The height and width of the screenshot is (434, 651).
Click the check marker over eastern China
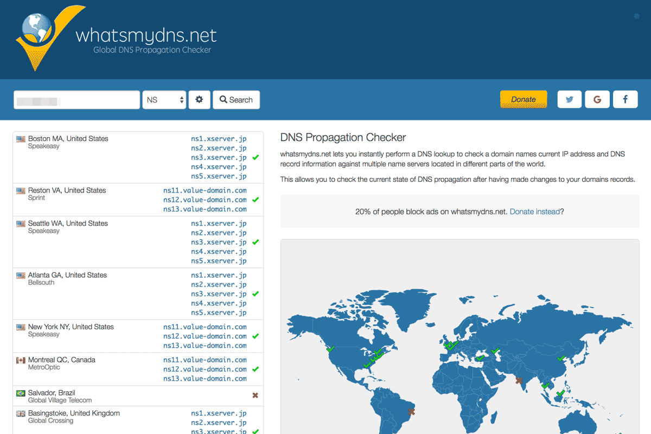[561, 358]
